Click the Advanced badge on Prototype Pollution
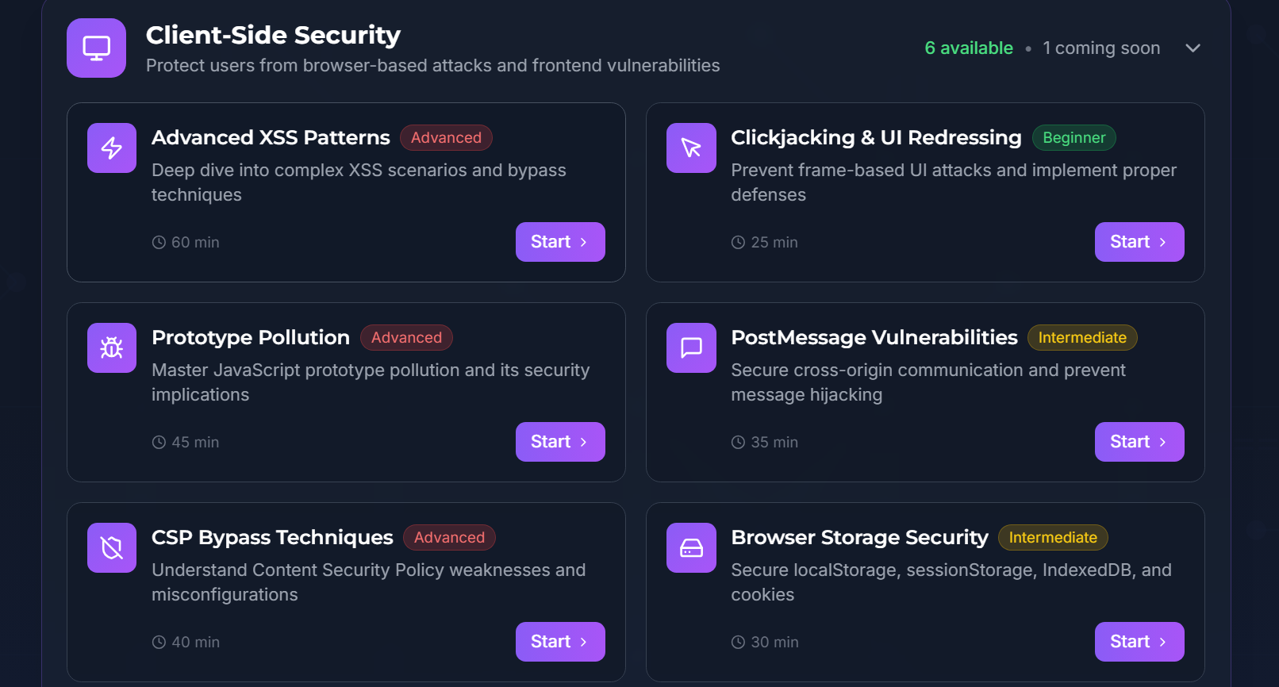1279x687 pixels. (x=406, y=338)
